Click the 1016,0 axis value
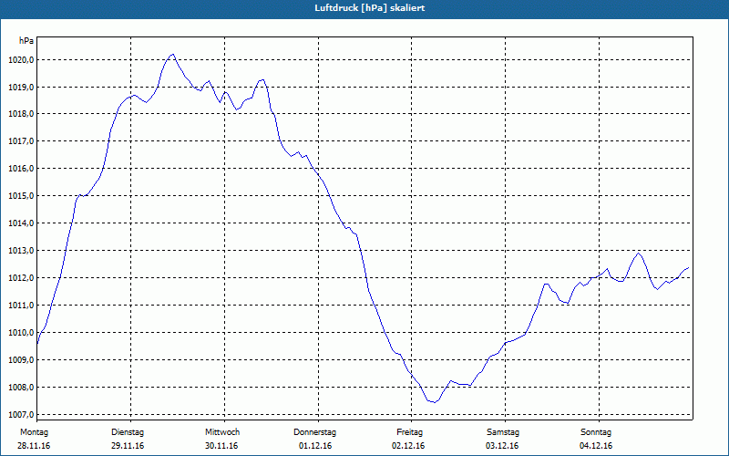Screen dimensions: 729x456 (x=21, y=169)
